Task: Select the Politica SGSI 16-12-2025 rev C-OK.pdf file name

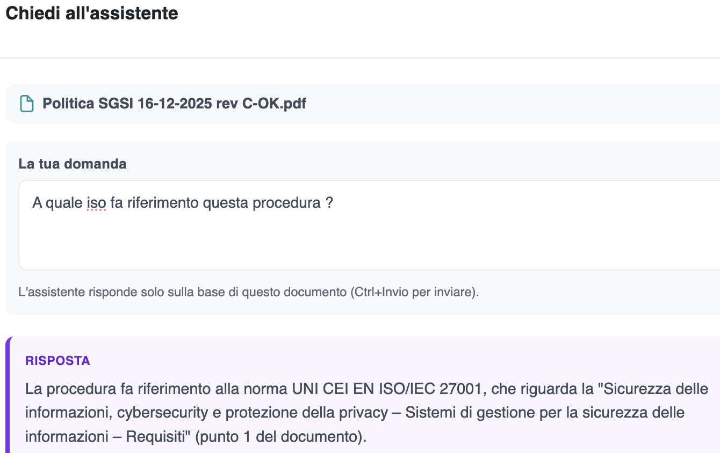Action: tap(174, 104)
